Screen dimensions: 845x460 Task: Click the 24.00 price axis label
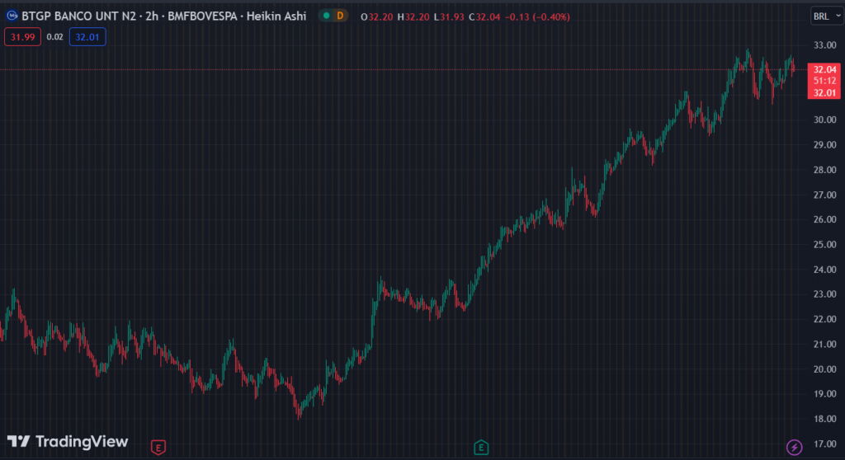tap(824, 270)
